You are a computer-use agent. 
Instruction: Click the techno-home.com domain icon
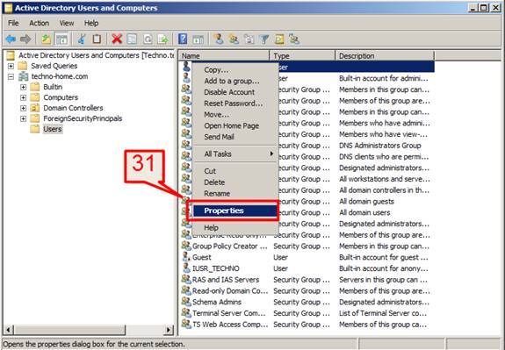pyautogui.click(x=23, y=76)
